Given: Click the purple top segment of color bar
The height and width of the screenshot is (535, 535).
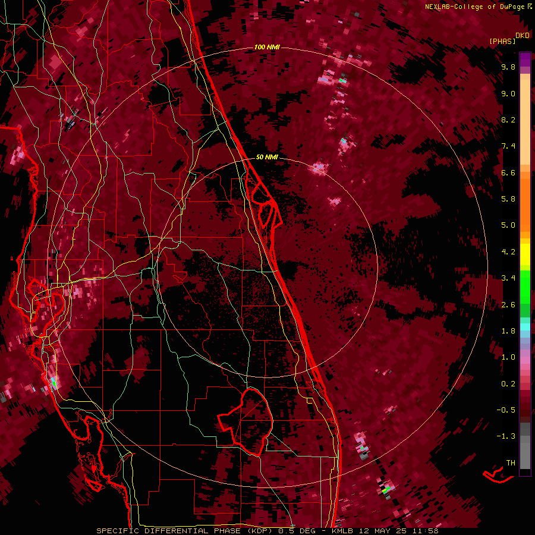Looking at the screenshot, I should point(525,59).
